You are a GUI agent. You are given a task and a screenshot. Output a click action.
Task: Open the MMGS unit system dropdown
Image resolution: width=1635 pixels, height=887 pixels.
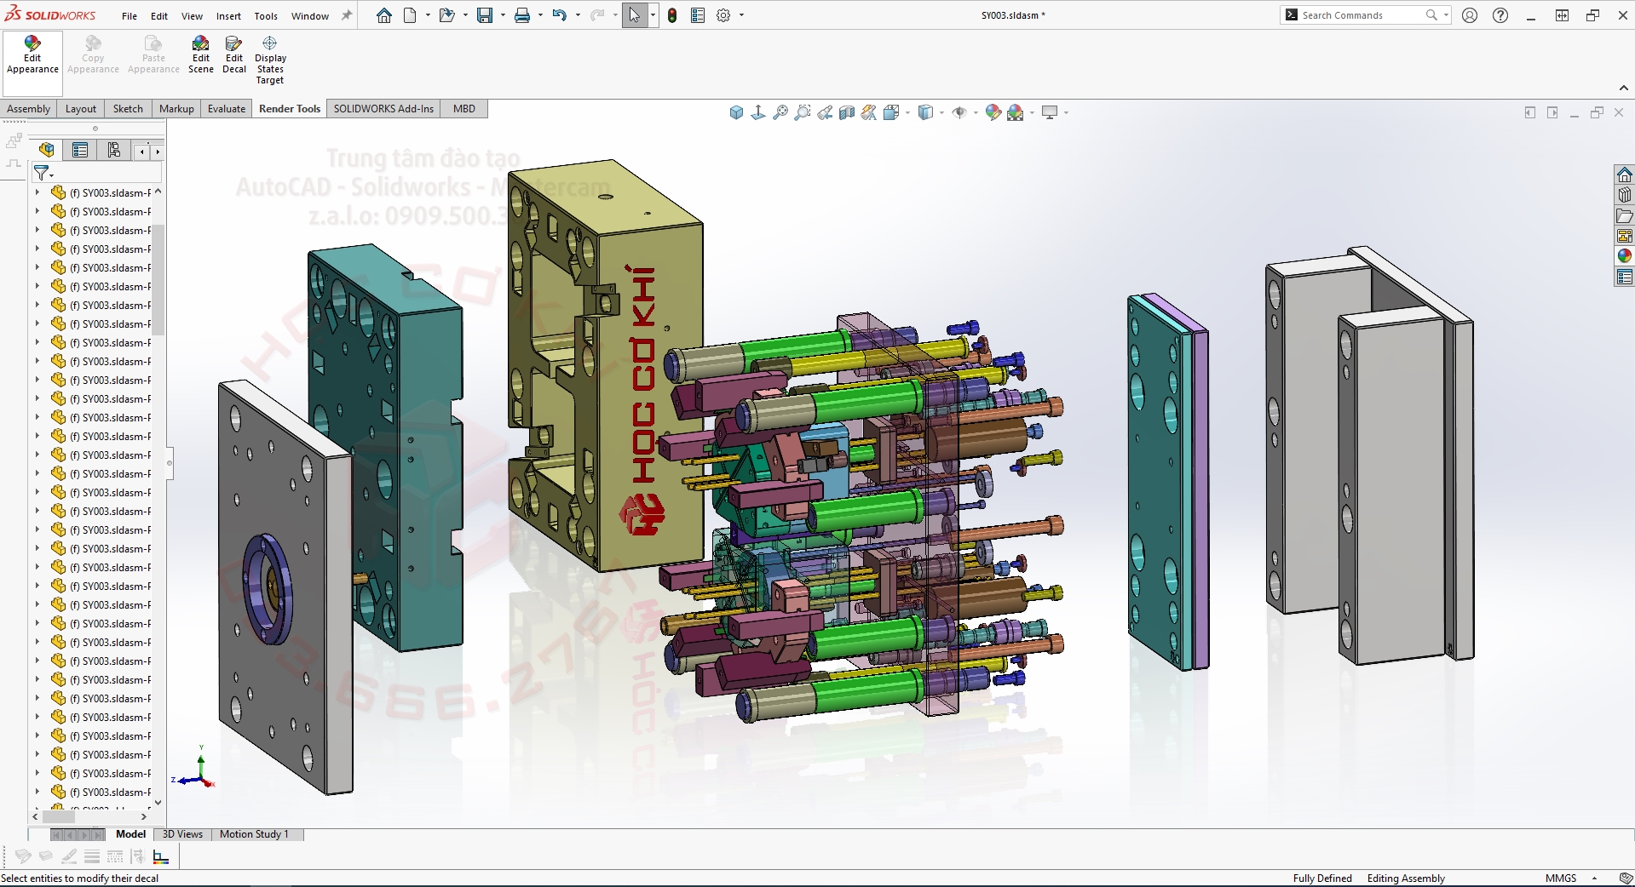[1594, 878]
